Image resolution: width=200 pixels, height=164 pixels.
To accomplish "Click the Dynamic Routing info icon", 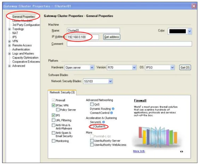I will pos(113,109).
